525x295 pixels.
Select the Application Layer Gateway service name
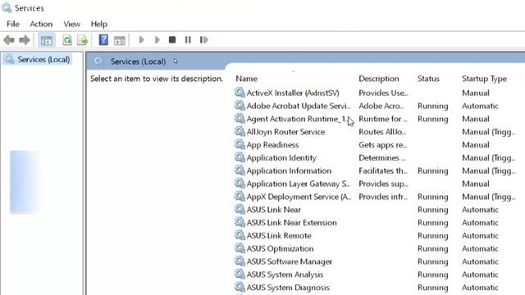tap(299, 184)
